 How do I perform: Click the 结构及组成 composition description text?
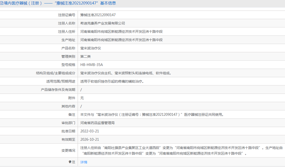point(127,73)
